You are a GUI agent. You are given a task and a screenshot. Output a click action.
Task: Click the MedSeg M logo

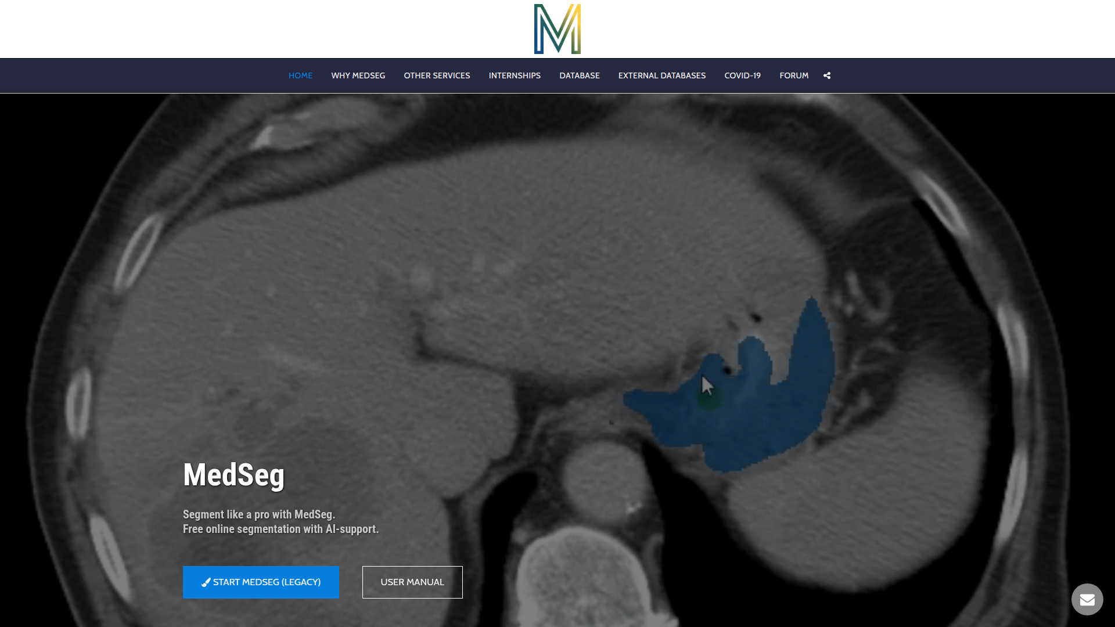[557, 29]
